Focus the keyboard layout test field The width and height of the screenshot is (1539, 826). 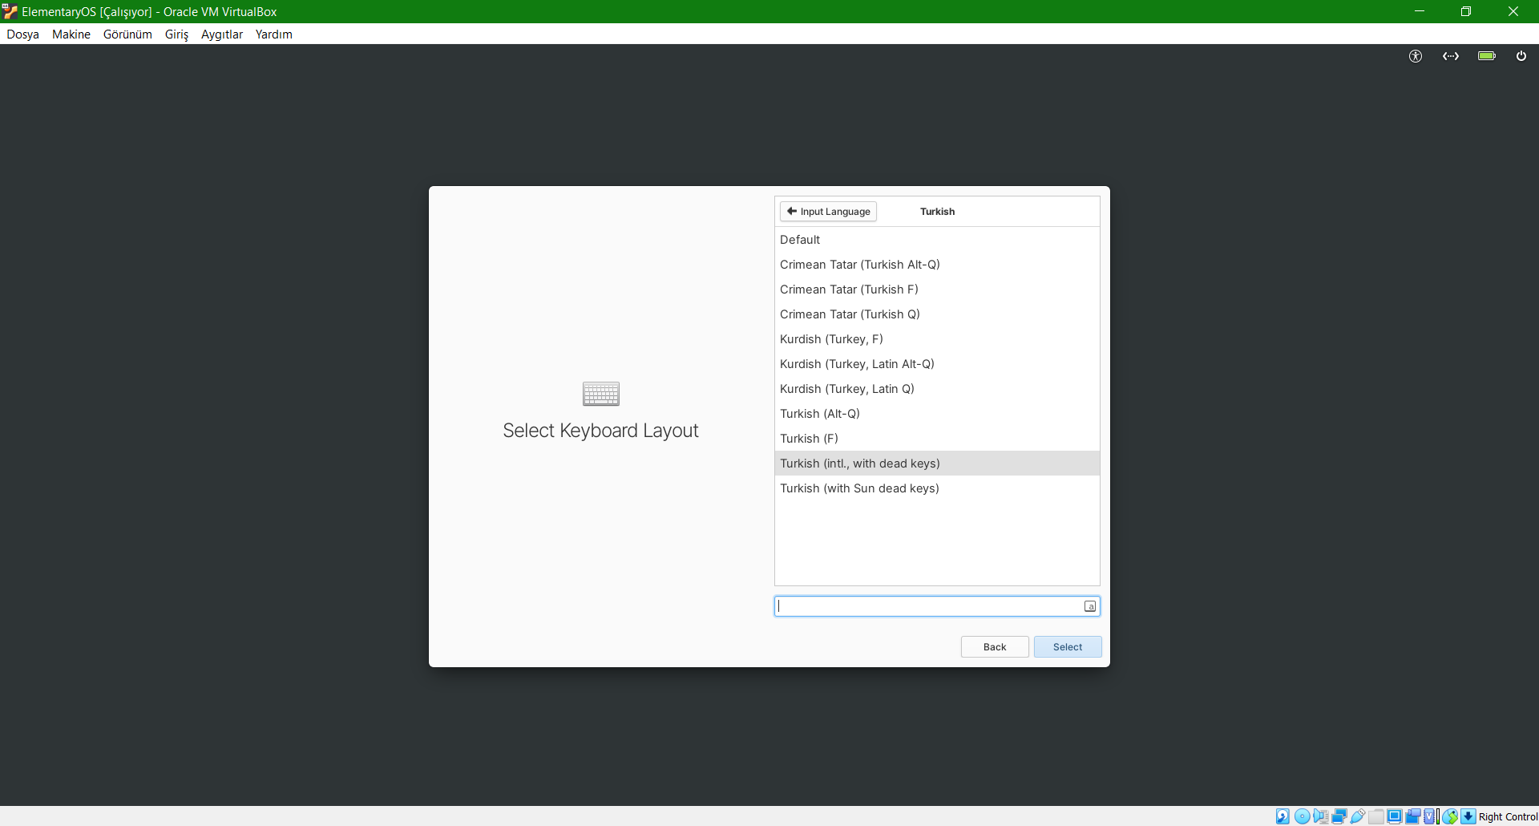pyautogui.click(x=937, y=606)
